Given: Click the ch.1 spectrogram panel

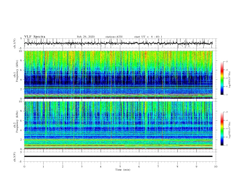Looking at the screenshot, I should click(118, 75).
